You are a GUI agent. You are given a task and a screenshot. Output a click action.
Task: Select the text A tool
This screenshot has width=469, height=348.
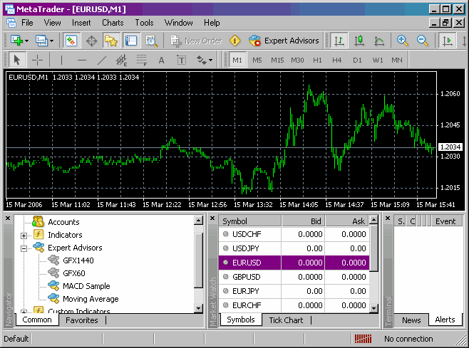pyautogui.click(x=161, y=60)
